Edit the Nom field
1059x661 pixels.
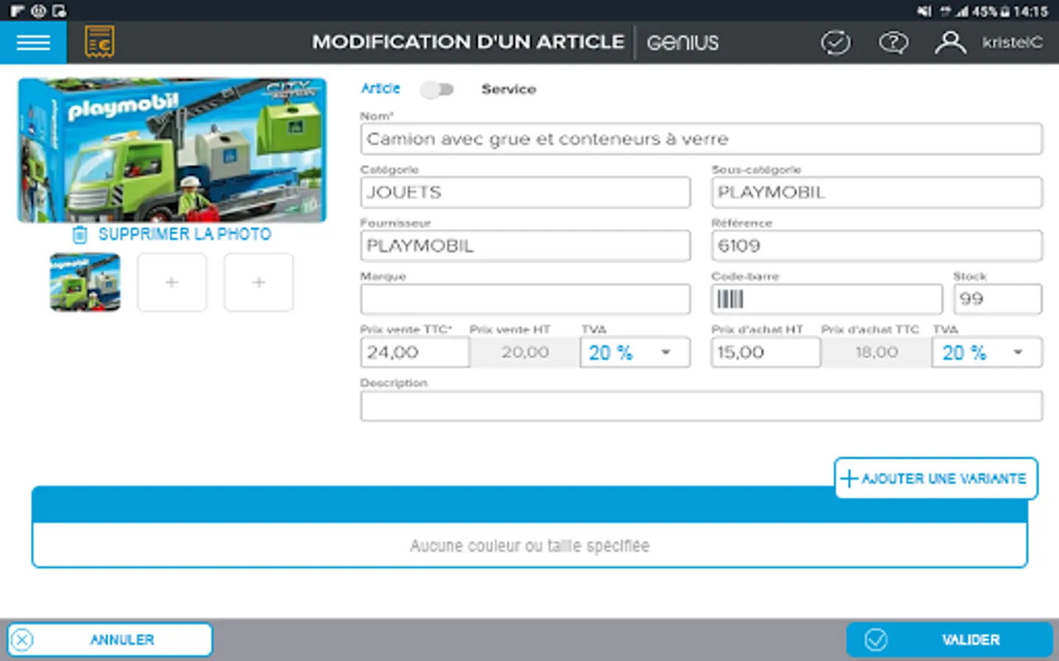click(702, 139)
